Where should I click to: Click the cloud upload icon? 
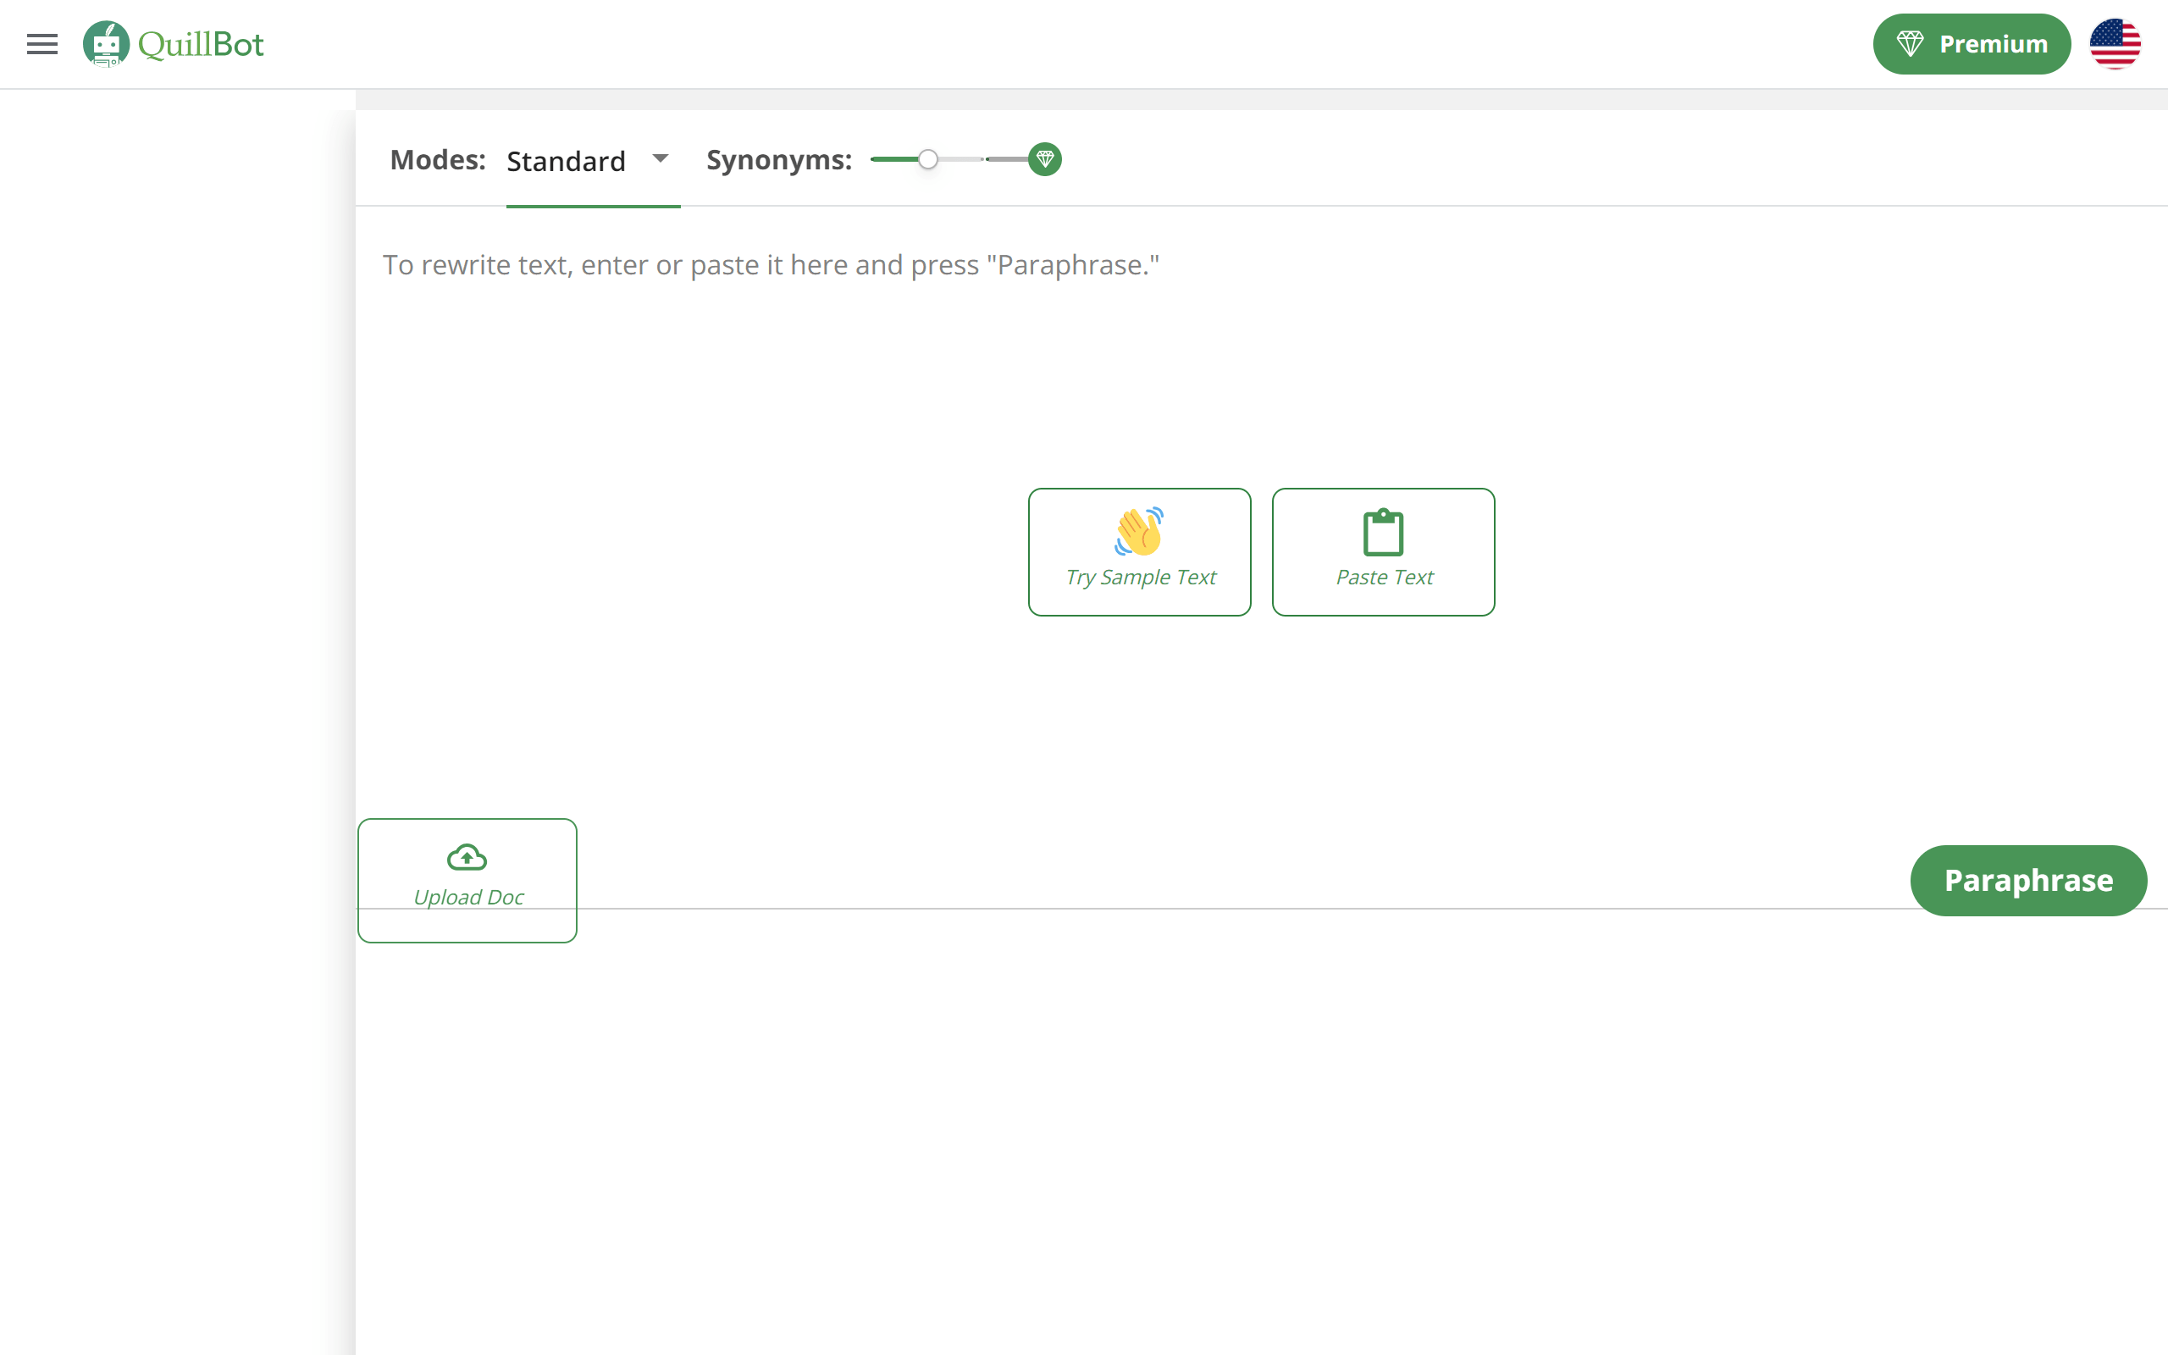tap(467, 858)
